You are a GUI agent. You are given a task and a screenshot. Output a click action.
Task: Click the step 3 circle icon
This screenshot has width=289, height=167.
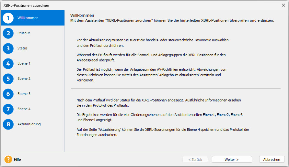click(x=8, y=48)
